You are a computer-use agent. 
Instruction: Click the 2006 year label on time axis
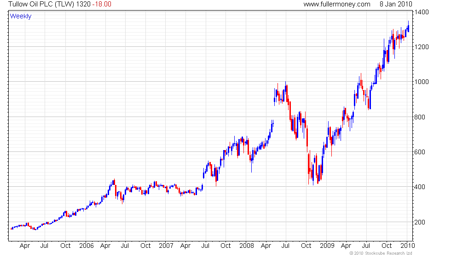coord(87,246)
